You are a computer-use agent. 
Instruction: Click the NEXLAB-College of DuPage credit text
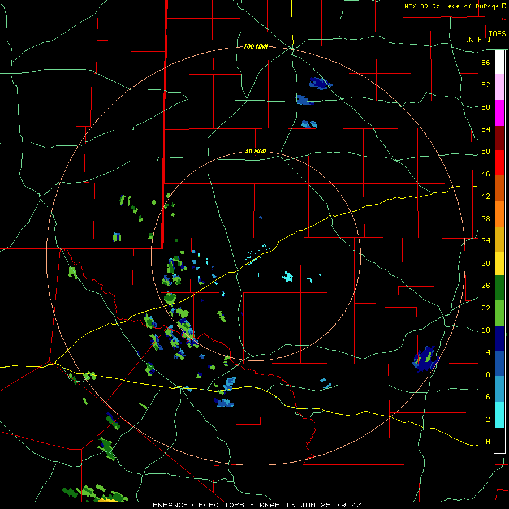(455, 6)
